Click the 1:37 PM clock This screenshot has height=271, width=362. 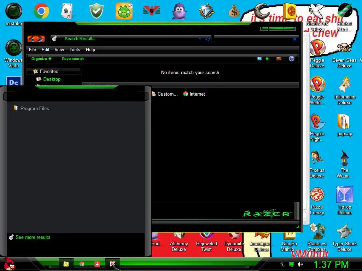point(331,264)
